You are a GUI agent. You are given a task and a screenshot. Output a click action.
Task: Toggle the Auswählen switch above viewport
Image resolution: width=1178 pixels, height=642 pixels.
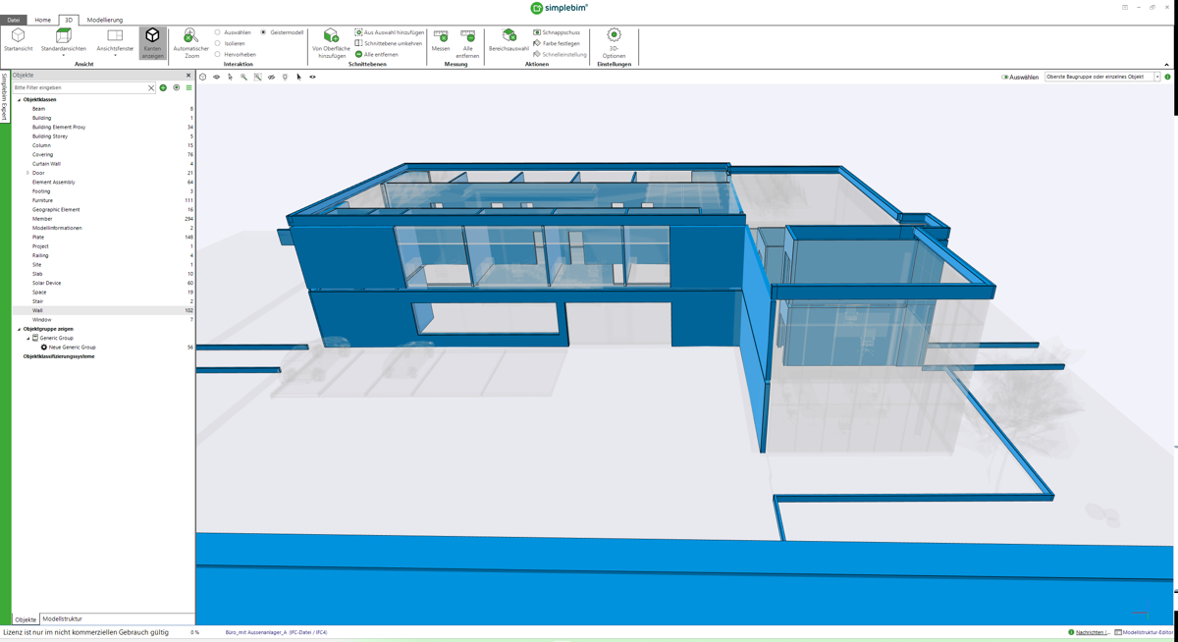(x=1005, y=77)
